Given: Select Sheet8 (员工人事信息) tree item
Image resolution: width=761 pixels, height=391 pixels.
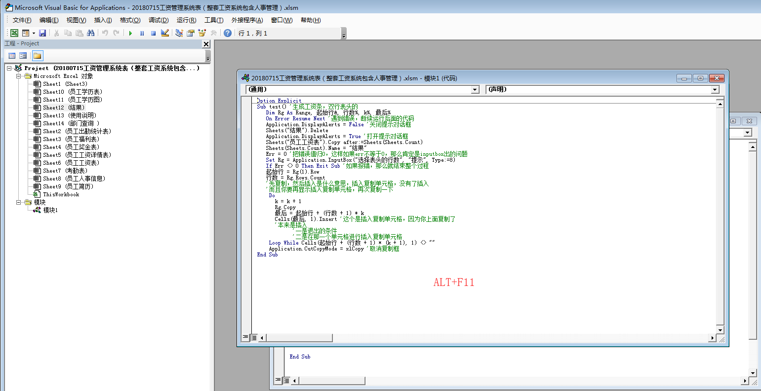Looking at the screenshot, I should pos(74,178).
